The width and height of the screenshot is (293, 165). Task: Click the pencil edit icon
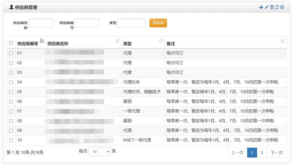(x=267, y=7)
